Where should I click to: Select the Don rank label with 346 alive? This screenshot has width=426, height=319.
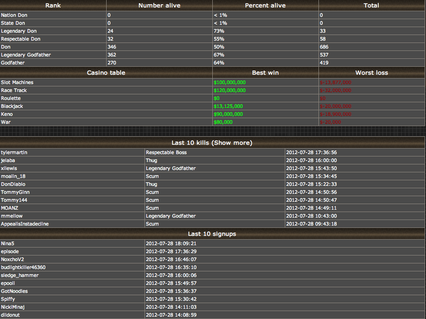coord(6,47)
